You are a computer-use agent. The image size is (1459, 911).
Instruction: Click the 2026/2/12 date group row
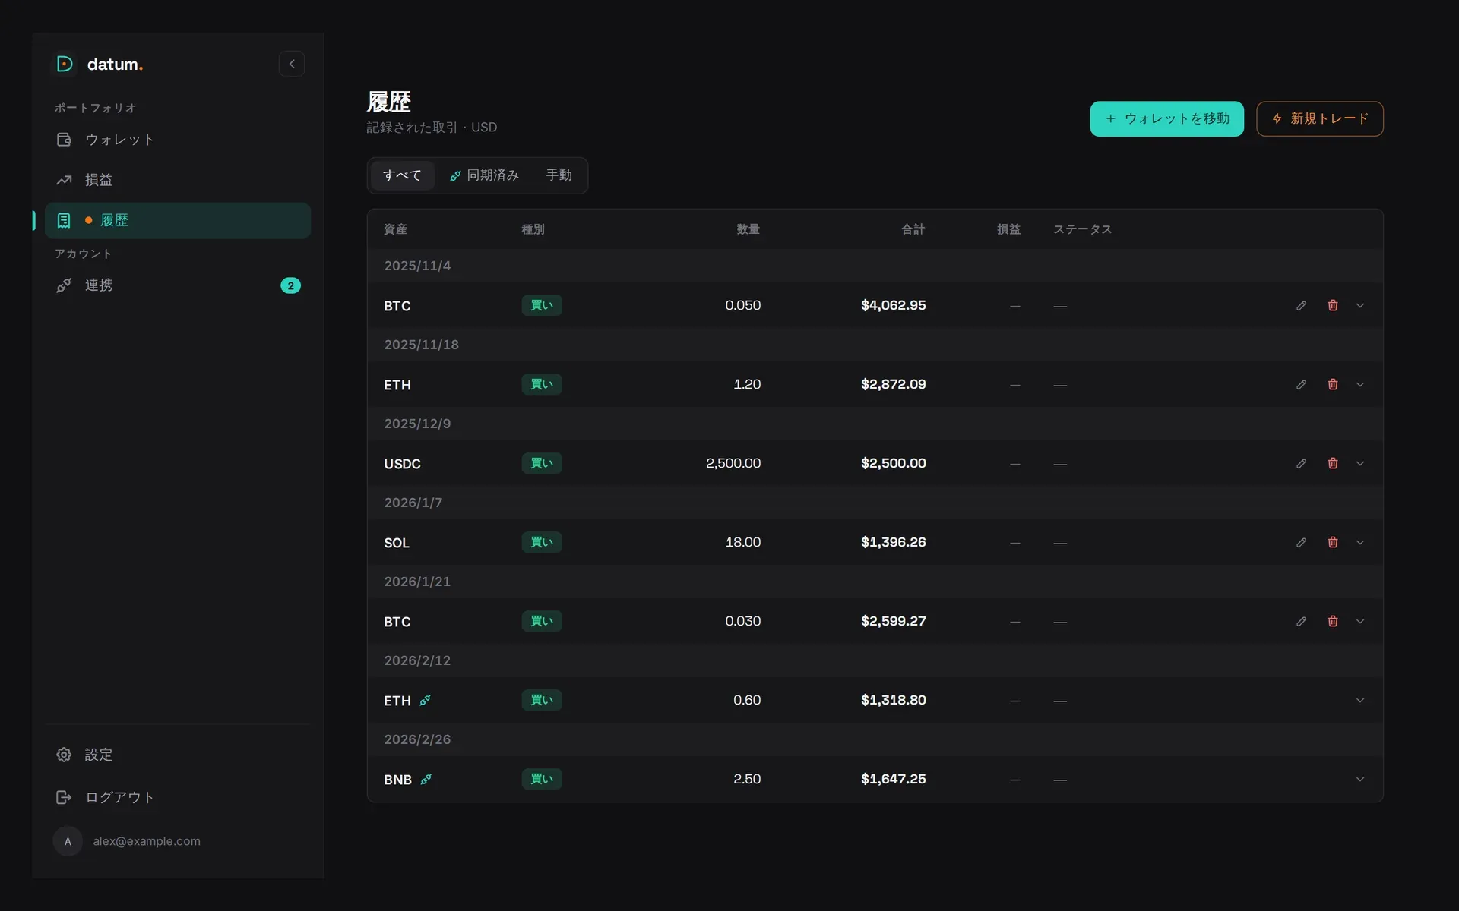click(875, 660)
